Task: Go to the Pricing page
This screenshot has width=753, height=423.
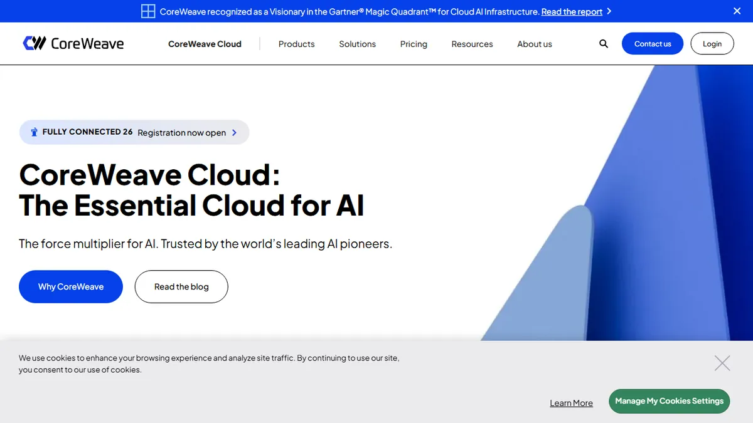Action: coord(414,44)
